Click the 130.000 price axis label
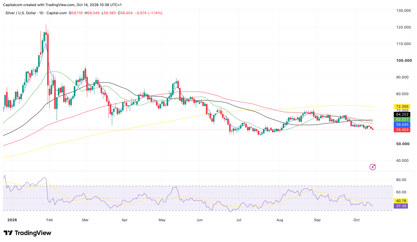Screen dimensions: 417x242 pos(403,10)
